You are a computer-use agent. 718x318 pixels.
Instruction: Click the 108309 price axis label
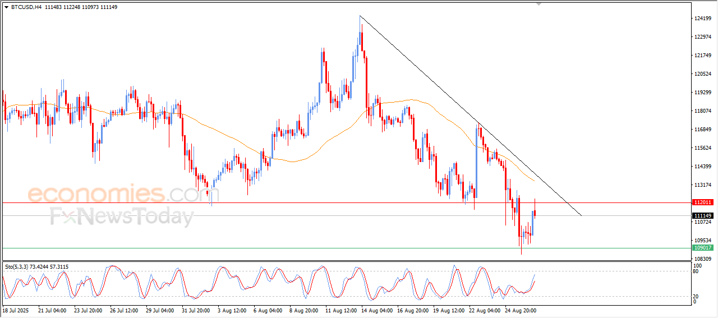click(x=703, y=259)
